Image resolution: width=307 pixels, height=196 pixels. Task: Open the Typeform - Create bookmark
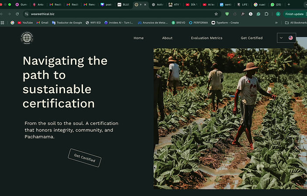tap(225, 23)
